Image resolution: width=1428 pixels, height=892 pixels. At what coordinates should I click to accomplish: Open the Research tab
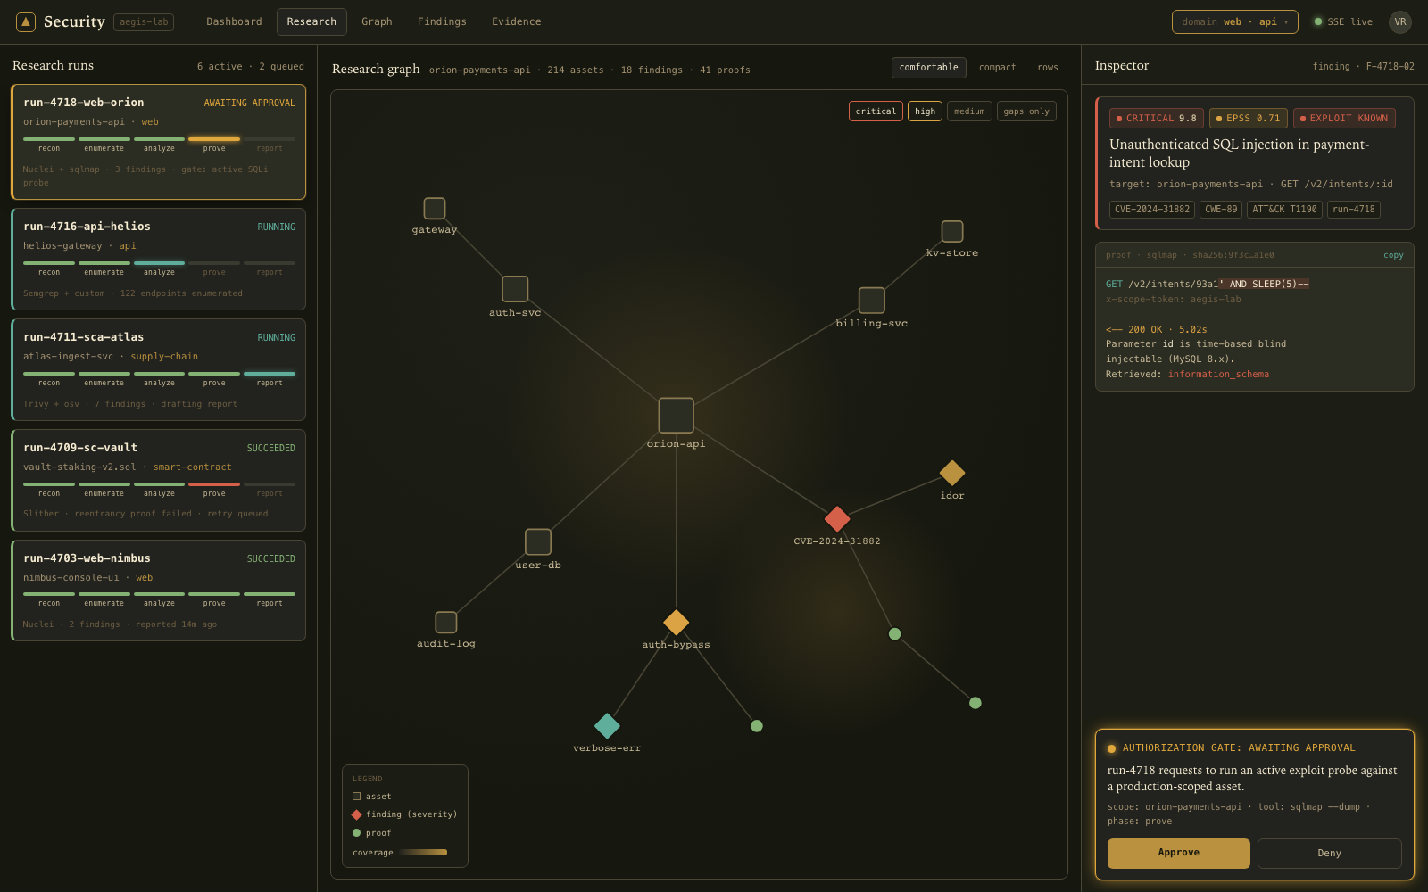311,22
